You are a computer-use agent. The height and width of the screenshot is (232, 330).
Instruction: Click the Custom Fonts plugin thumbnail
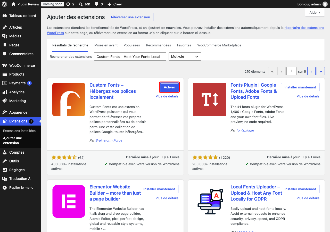click(x=69, y=100)
